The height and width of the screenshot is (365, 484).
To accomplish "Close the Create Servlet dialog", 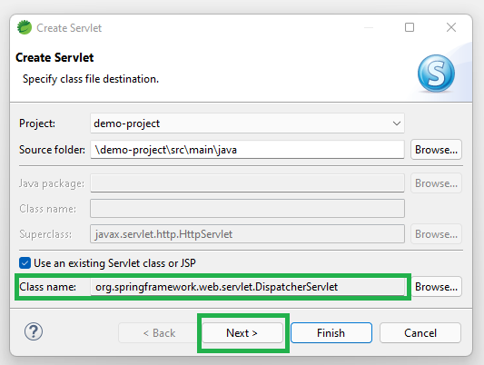I will (451, 27).
